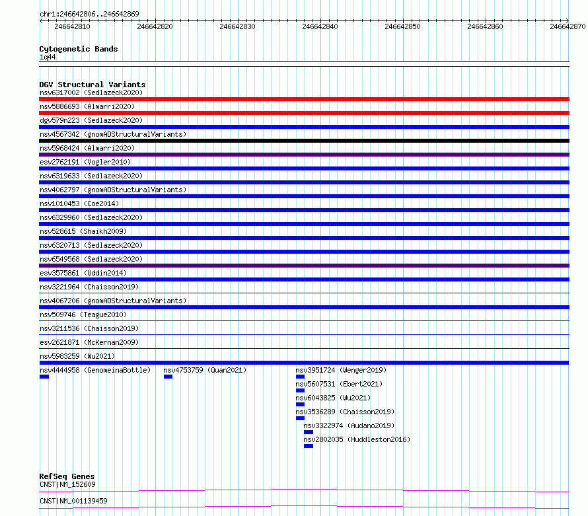Image resolution: width=588 pixels, height=516 pixels.
Task: Open variant nsv3536289 (Chaisson2019)
Action: [345, 412]
